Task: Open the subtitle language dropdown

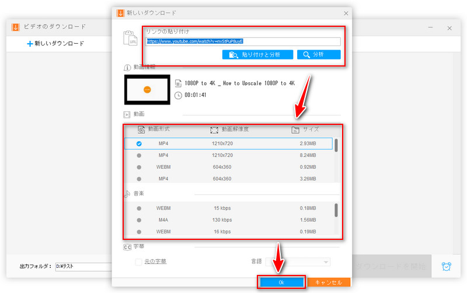Action: 298,261
